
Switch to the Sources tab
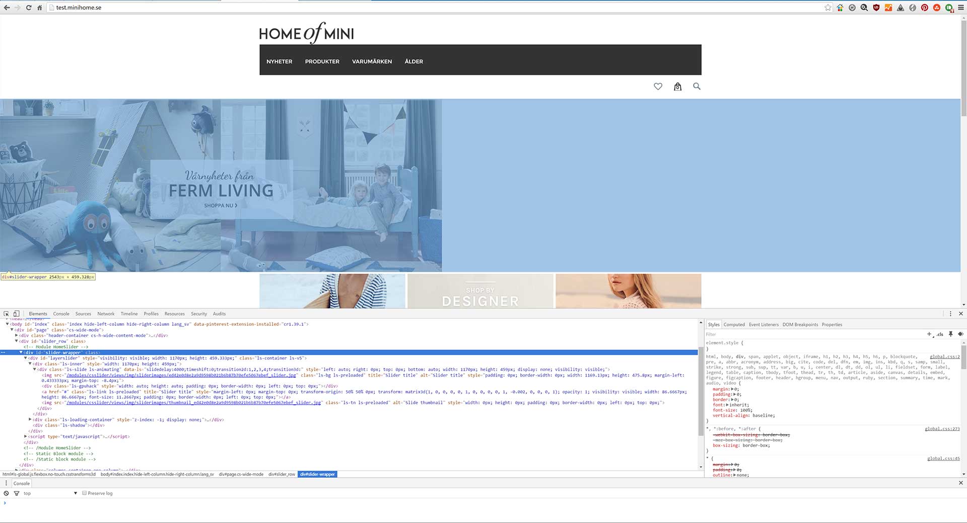tap(83, 314)
